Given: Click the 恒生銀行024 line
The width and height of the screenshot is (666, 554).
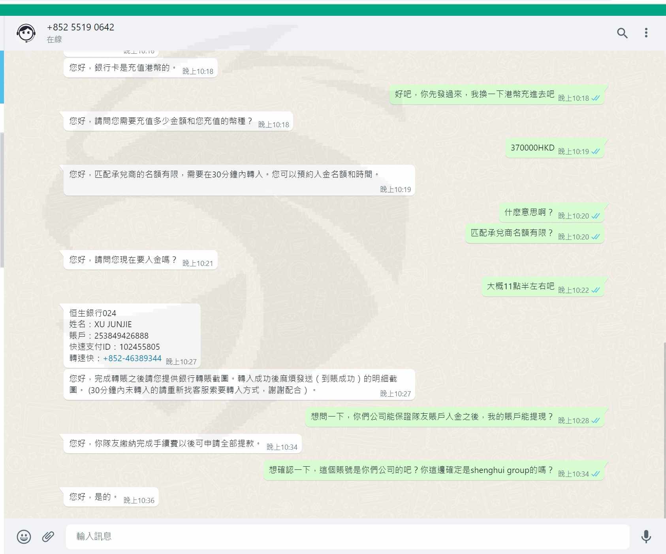Looking at the screenshot, I should point(93,313).
